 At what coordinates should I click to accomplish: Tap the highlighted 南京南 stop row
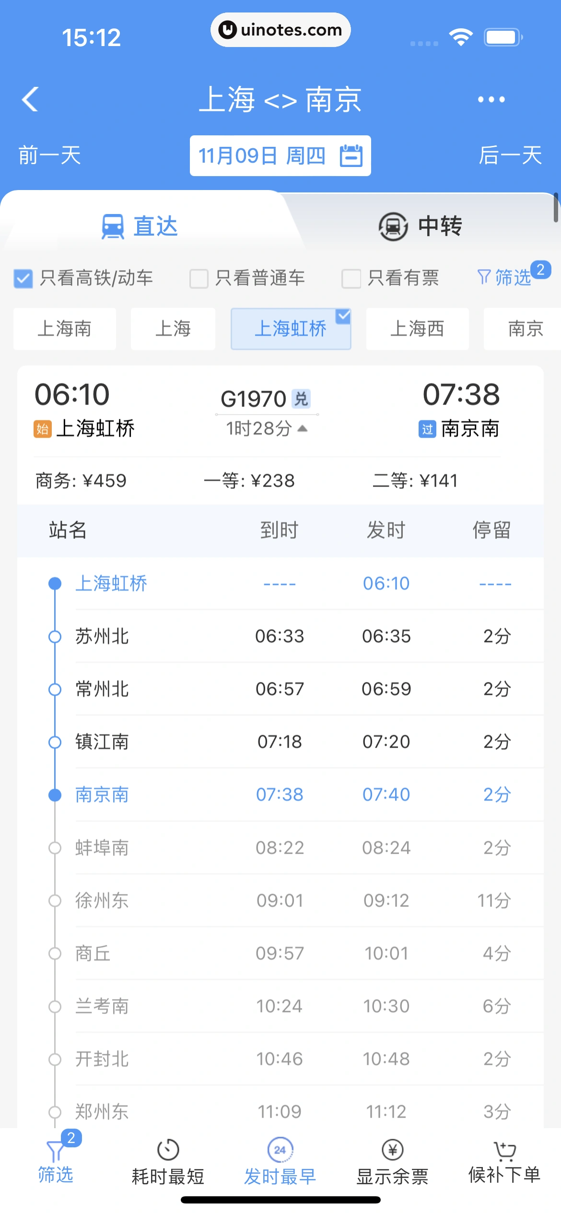[x=280, y=795]
